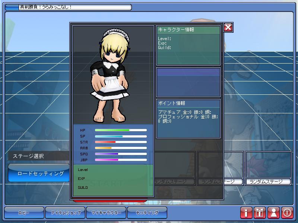298x223 pixels.
Task: Click the rightmost ランダムステージ label
Action: click(x=268, y=182)
